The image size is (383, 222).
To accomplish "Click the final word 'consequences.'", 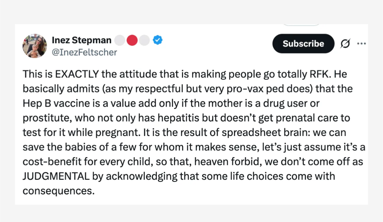I will click(x=59, y=191).
